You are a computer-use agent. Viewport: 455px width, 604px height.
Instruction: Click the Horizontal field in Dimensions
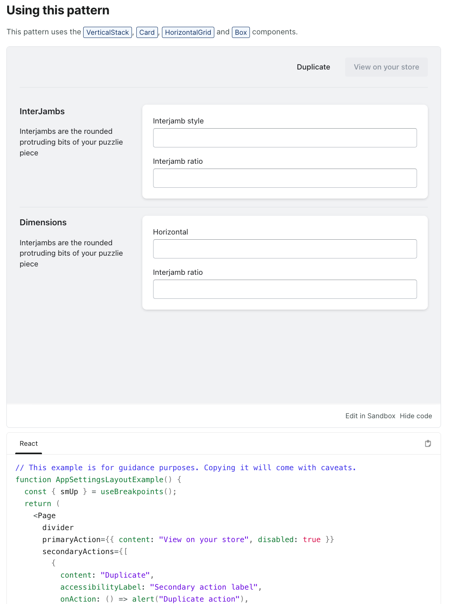[284, 248]
